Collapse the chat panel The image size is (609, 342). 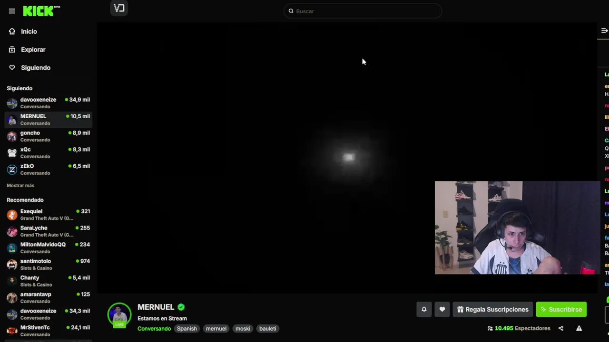pos(604,31)
